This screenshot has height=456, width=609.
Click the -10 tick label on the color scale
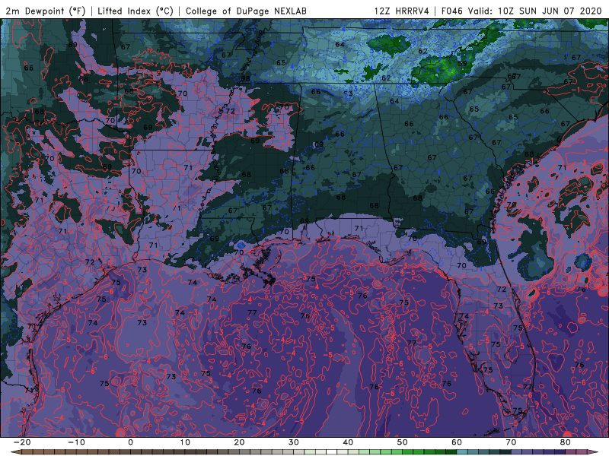pos(76,442)
